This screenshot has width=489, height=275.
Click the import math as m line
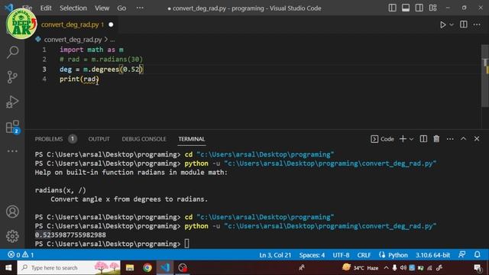click(x=92, y=50)
